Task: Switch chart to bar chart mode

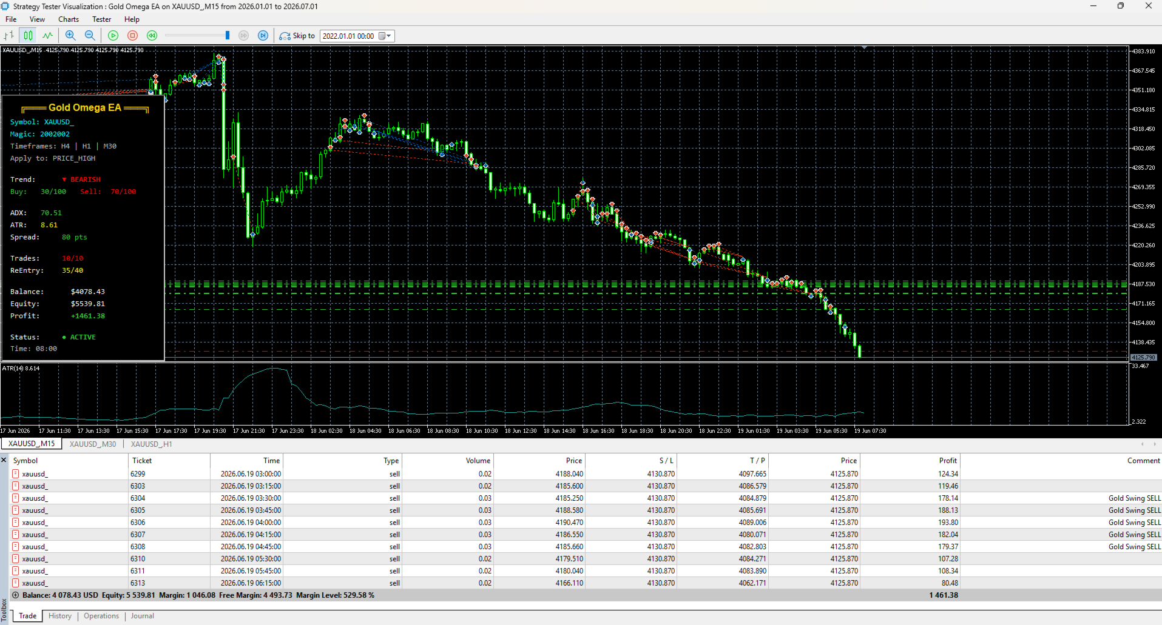Action: point(9,36)
